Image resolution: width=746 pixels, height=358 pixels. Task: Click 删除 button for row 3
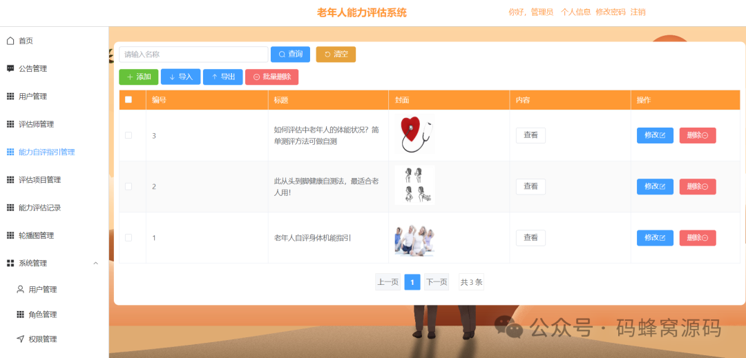pos(698,135)
